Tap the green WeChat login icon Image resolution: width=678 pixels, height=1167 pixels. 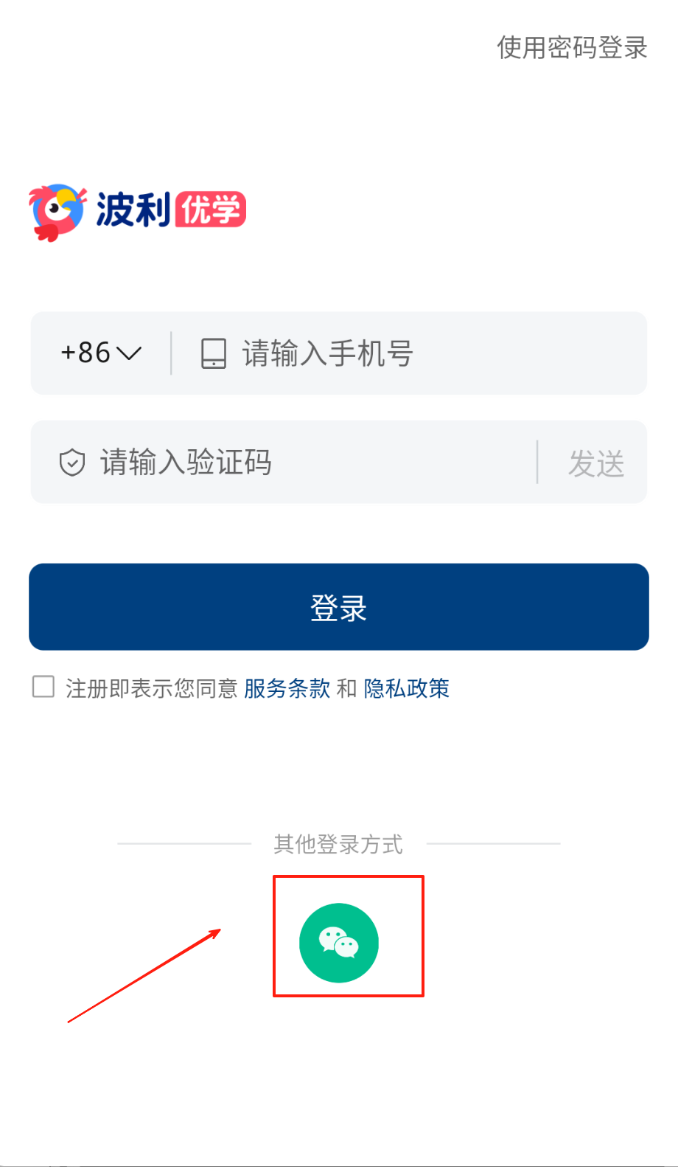click(339, 943)
